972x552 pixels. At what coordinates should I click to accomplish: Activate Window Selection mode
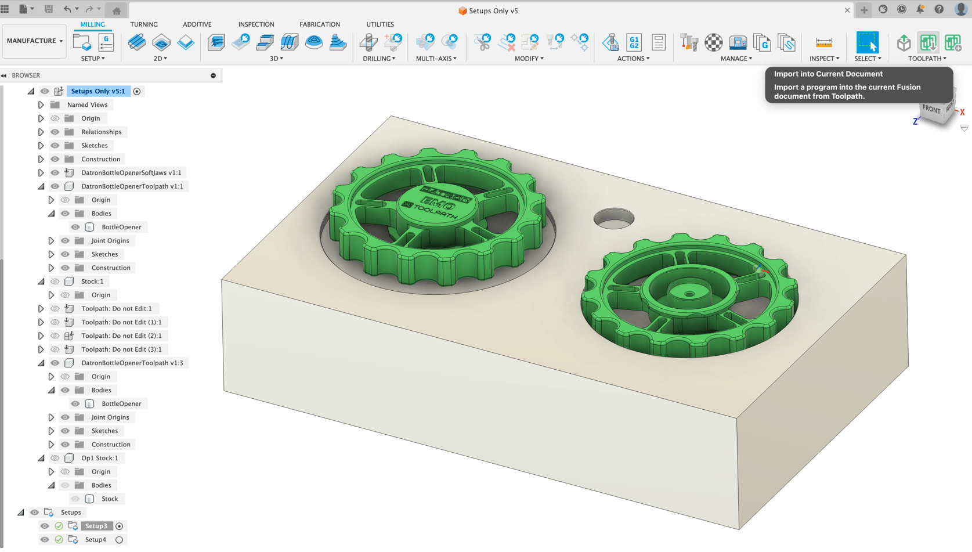pos(867,42)
